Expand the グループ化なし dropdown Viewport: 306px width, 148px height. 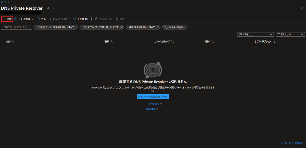255,34
